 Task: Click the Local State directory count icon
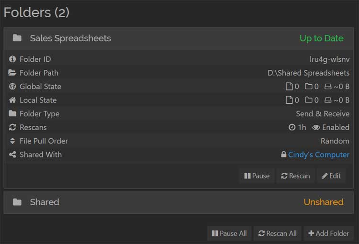309,100
